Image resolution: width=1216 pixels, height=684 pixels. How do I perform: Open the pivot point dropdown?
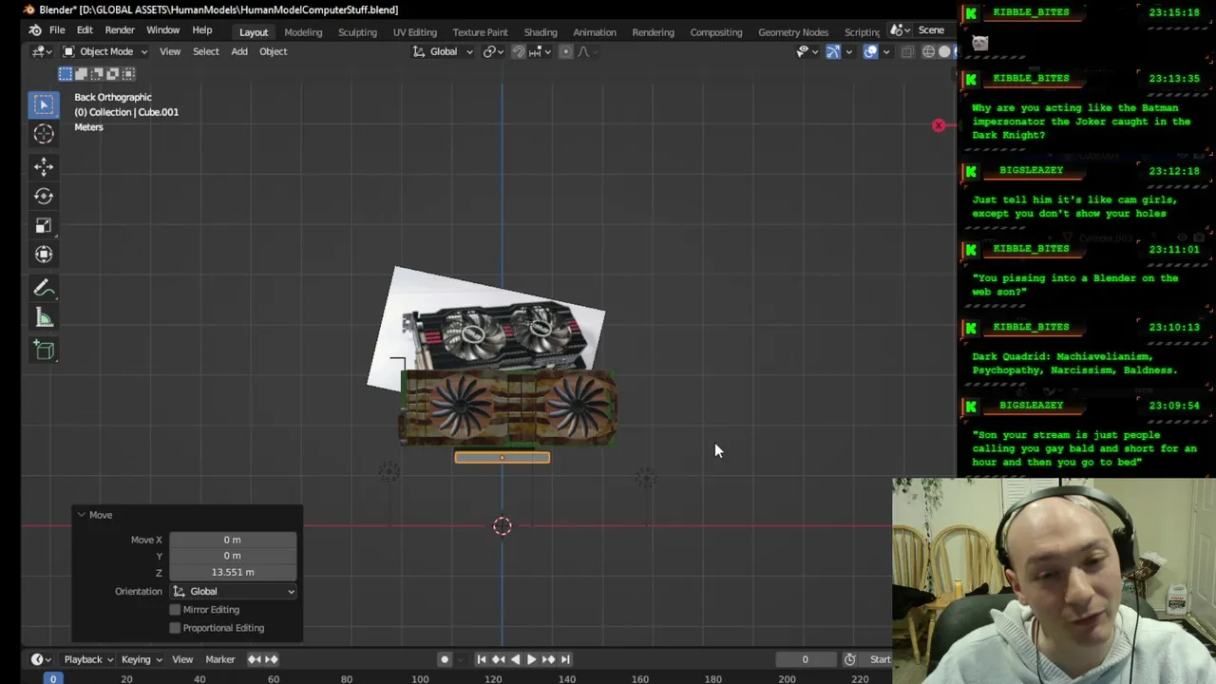click(492, 51)
